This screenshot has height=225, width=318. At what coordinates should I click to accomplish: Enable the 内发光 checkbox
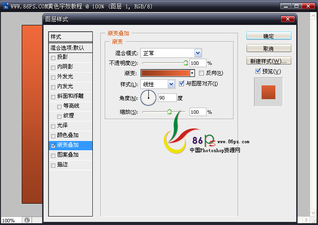tap(53, 87)
